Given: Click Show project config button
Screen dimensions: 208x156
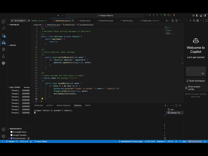Looking at the screenshot, I should [x=196, y=88].
